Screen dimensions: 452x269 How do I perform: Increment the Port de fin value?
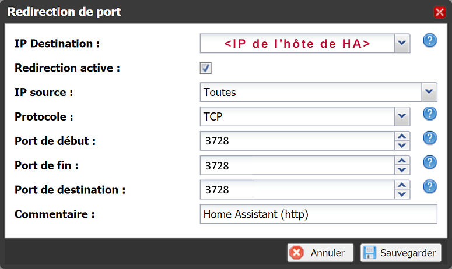402,161
